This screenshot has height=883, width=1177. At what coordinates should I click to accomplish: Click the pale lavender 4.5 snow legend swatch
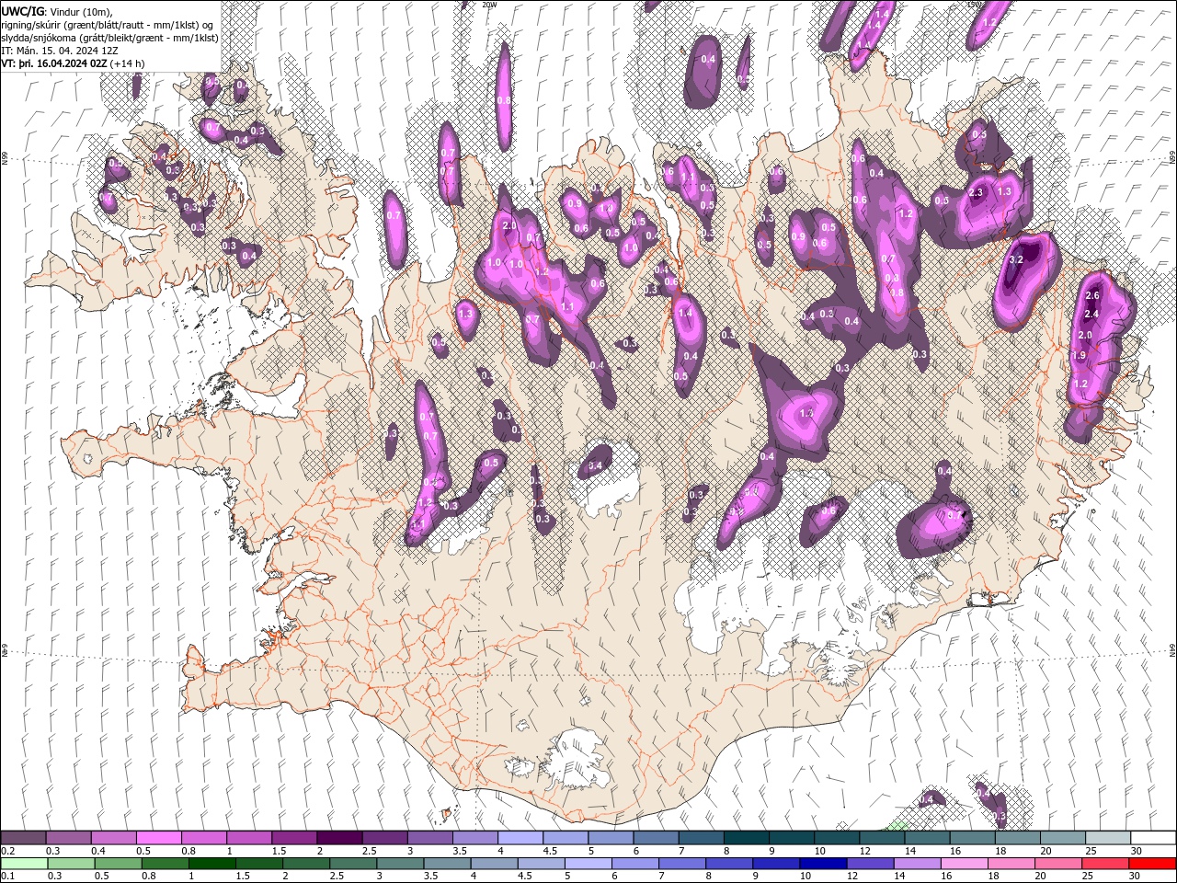(565, 838)
